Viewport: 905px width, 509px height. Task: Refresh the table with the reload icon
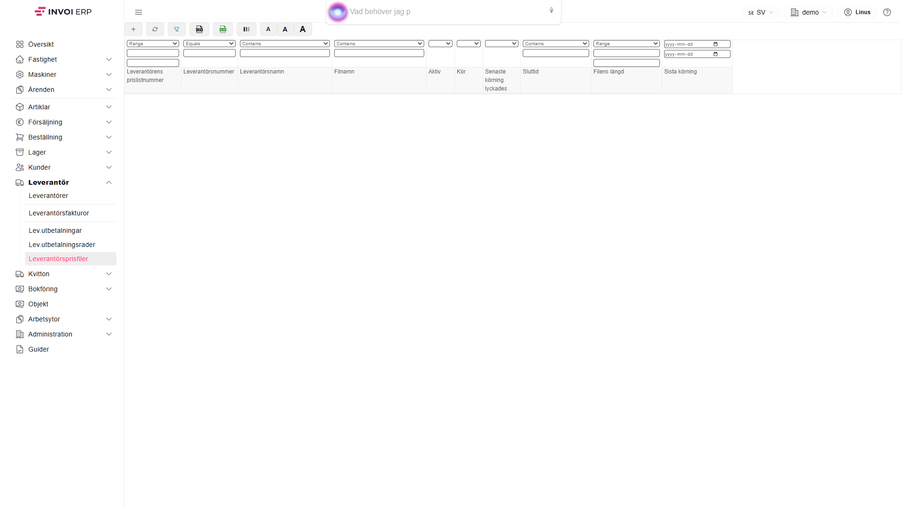pos(155,29)
